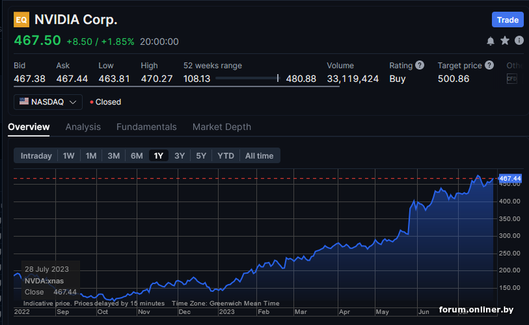
Task: Click the price alert bell icon
Action: pyautogui.click(x=491, y=41)
